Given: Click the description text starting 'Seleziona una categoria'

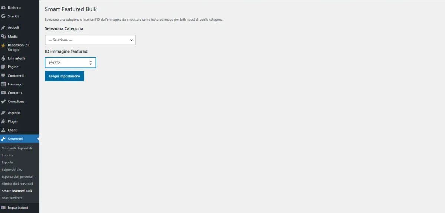Looking at the screenshot, I should (x=134, y=19).
